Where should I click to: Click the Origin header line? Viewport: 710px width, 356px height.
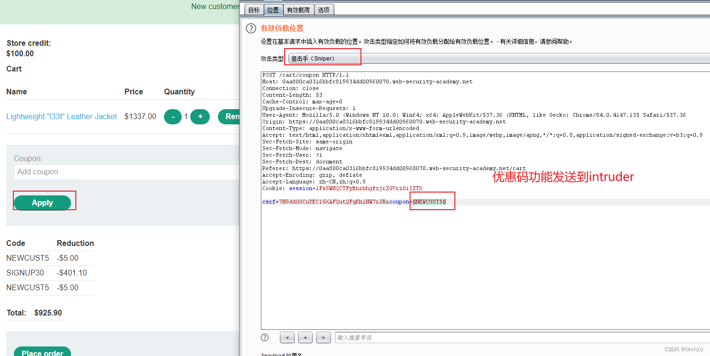(x=384, y=122)
